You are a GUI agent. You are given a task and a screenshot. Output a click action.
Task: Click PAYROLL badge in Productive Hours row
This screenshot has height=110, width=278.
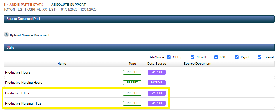point(157,72)
